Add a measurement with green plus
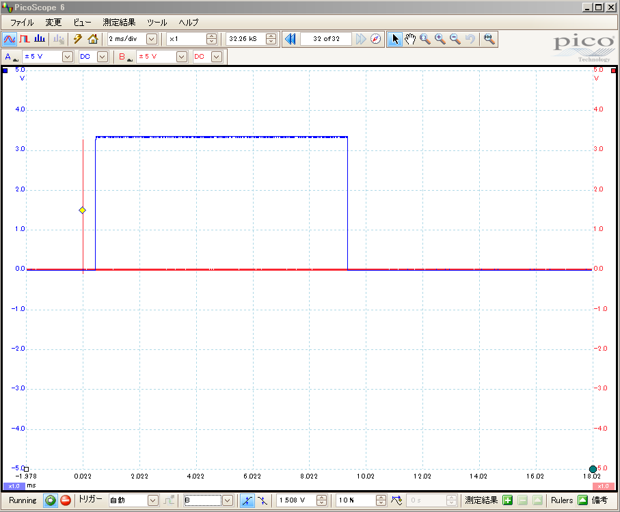The height and width of the screenshot is (512, 620). pyautogui.click(x=507, y=500)
